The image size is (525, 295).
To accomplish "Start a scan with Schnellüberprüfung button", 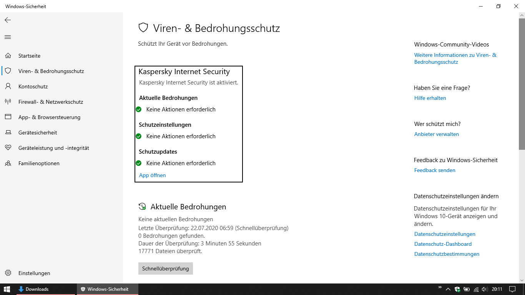I will pyautogui.click(x=166, y=268).
